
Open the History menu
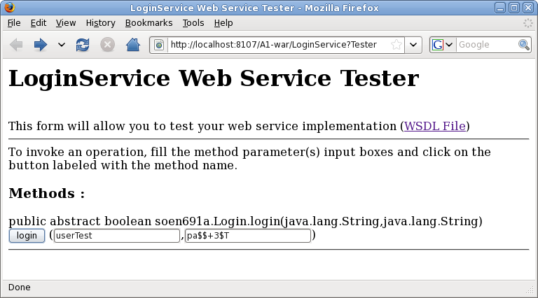[101, 23]
